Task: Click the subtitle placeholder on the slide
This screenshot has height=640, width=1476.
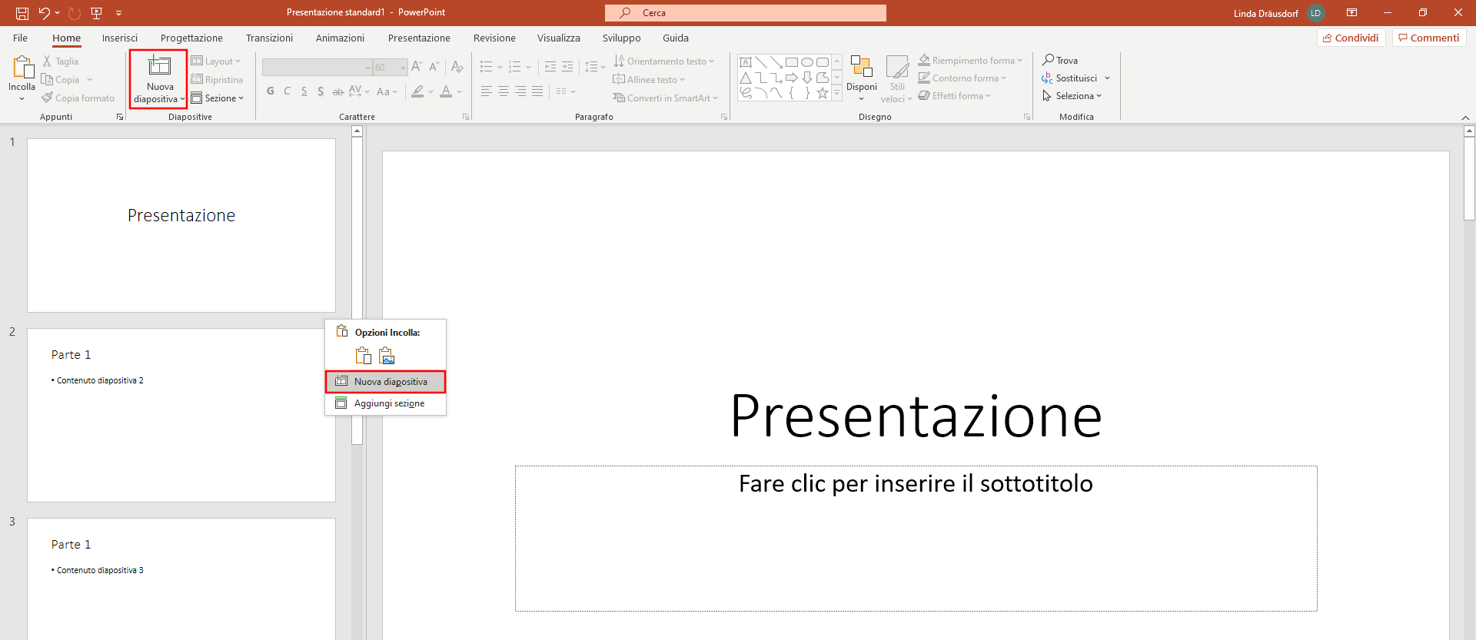Action: (916, 539)
